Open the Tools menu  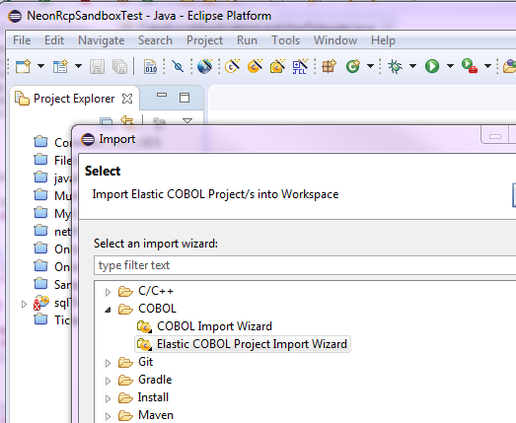(286, 40)
